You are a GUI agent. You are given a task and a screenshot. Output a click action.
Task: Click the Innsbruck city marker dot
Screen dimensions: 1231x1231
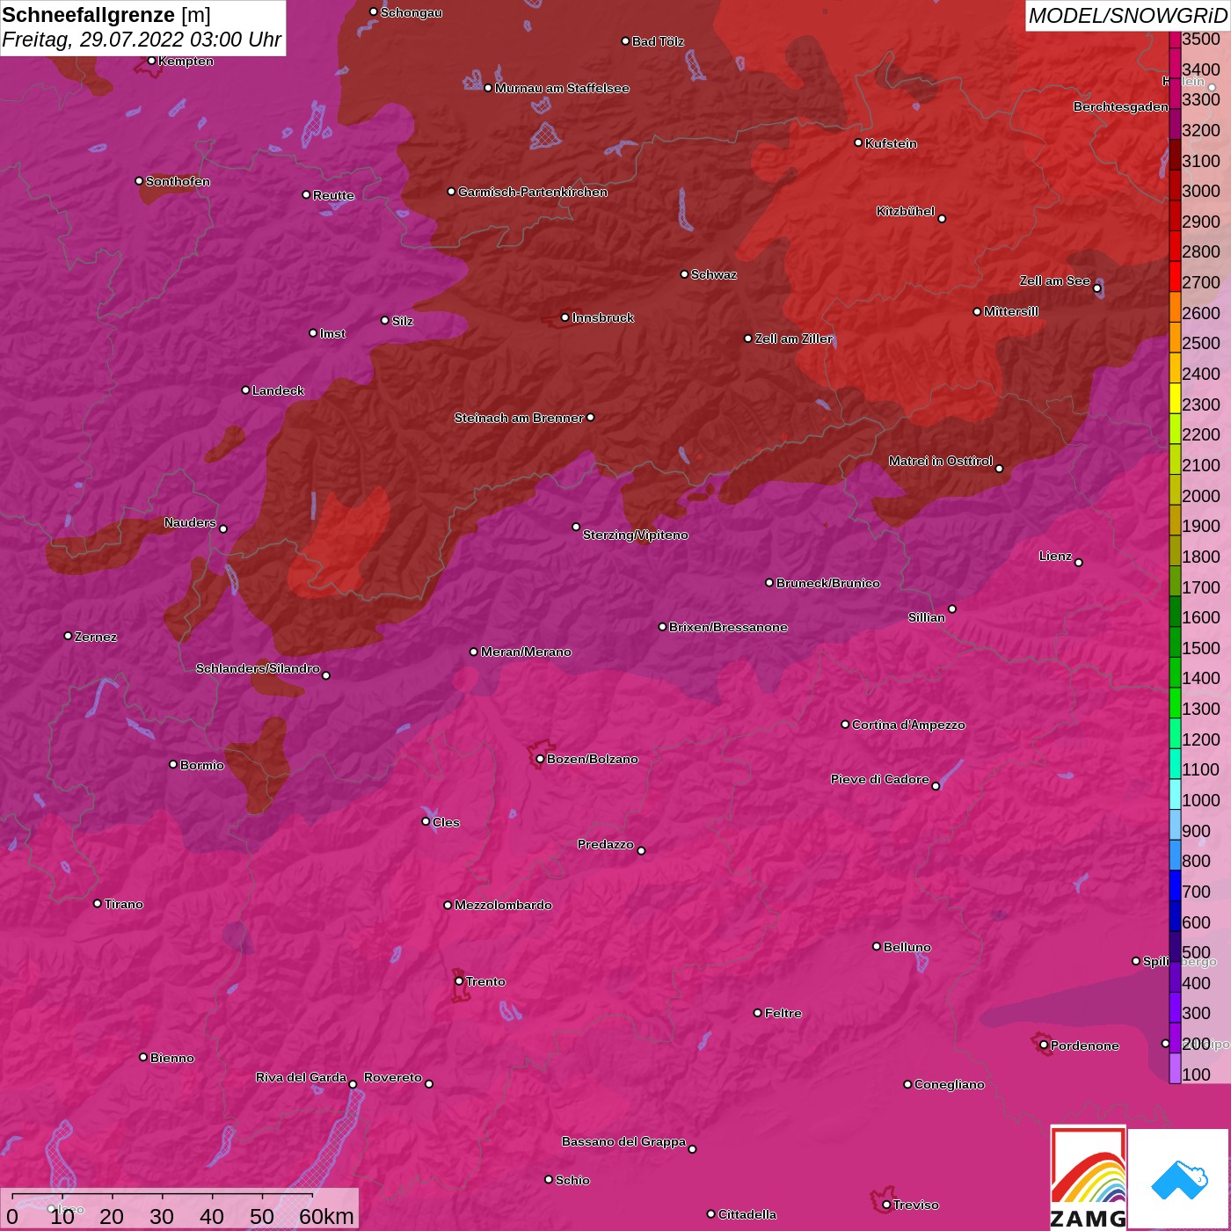[565, 317]
